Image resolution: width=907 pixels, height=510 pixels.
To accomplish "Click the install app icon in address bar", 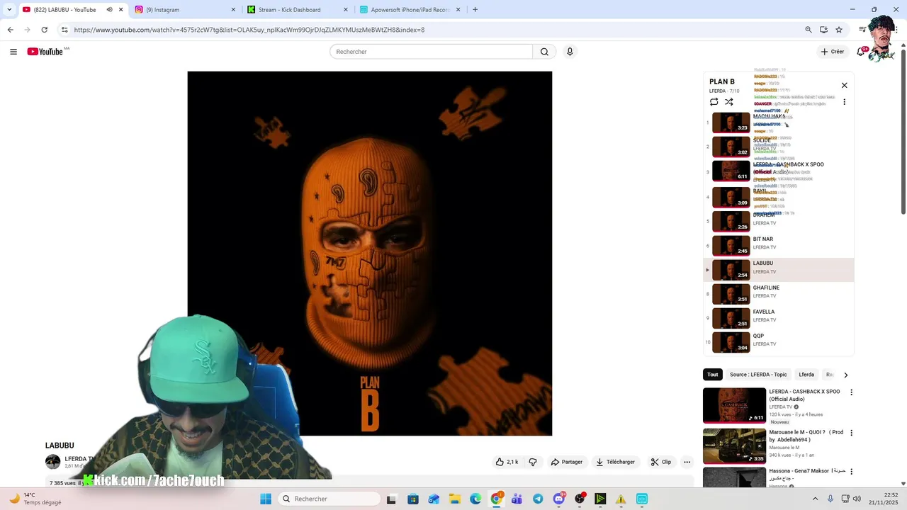I will point(823,30).
